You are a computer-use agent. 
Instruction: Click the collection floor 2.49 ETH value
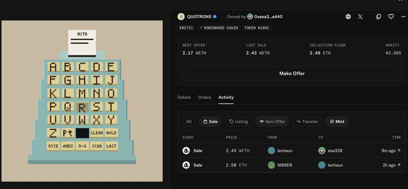tap(320, 53)
